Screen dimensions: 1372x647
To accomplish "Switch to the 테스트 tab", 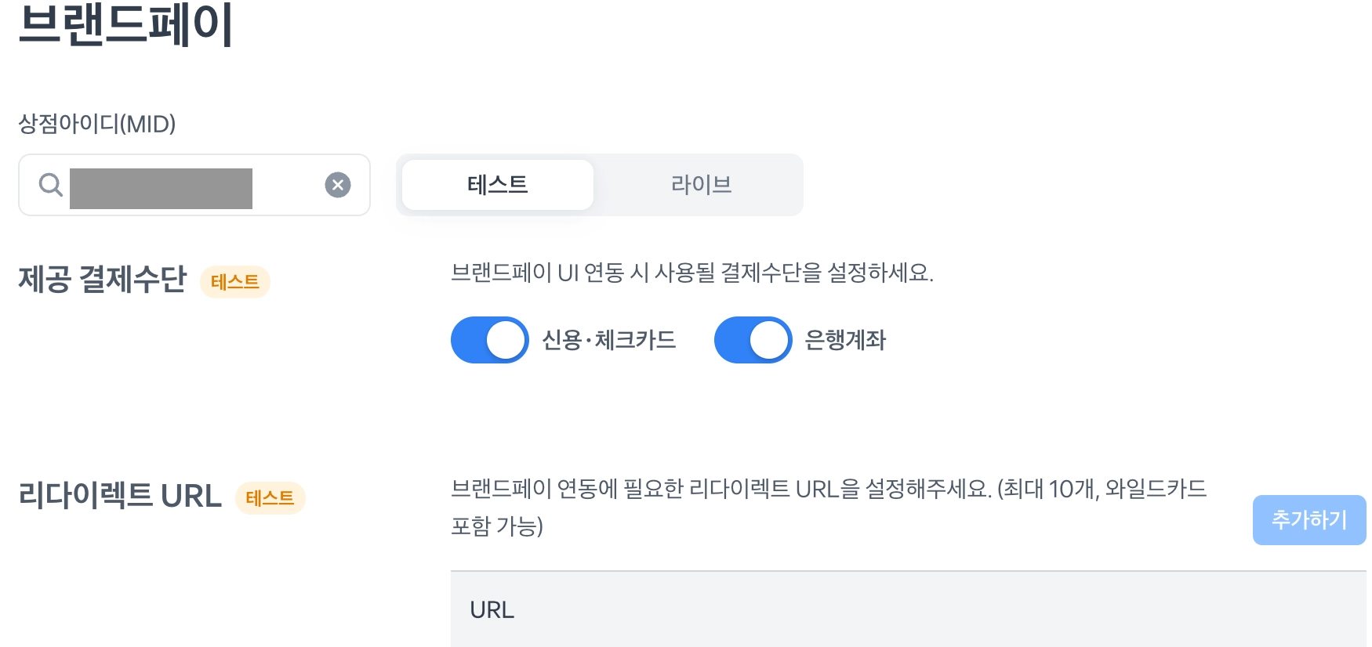I will point(497,185).
